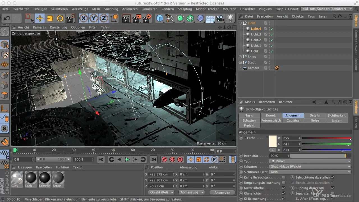The image size is (359, 202).
Task: Select the Scale tool
Action: point(50,19)
